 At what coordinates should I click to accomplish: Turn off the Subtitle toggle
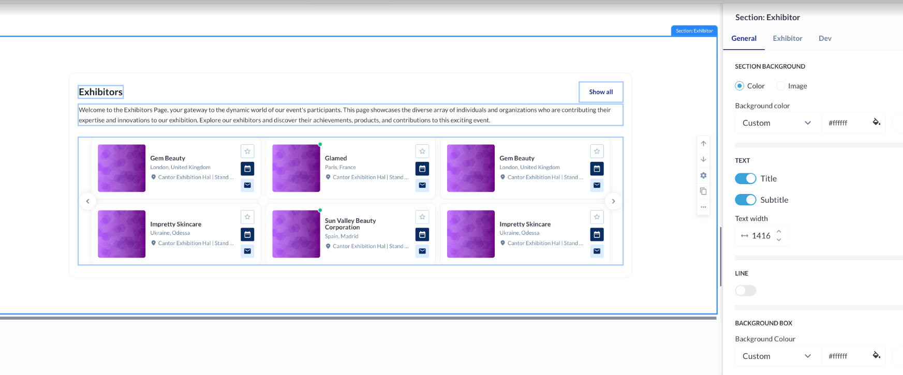[745, 200]
